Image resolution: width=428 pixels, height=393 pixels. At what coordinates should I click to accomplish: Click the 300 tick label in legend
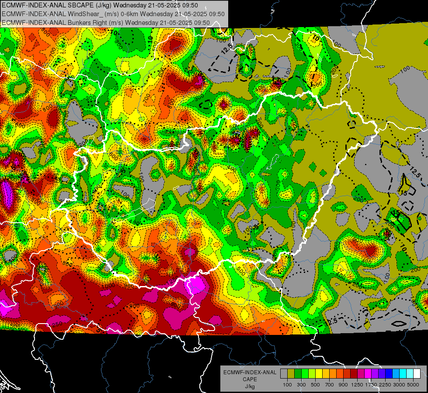(301, 385)
